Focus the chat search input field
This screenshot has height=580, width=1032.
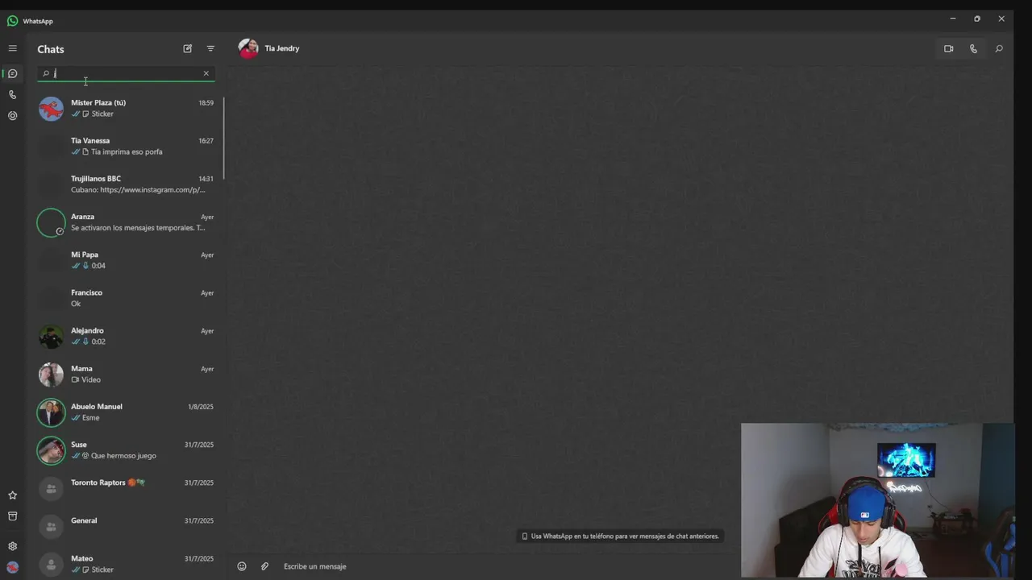click(x=126, y=73)
